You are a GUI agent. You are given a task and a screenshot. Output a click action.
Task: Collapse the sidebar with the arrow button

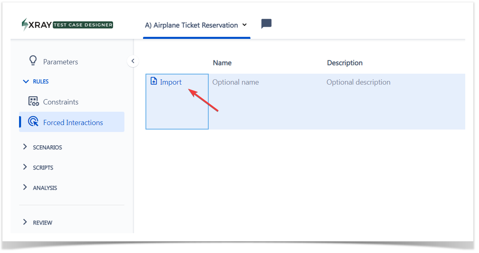(133, 61)
